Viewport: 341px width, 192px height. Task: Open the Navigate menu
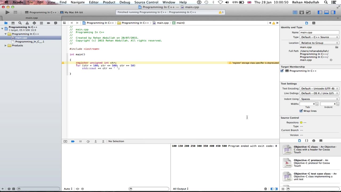78,2
